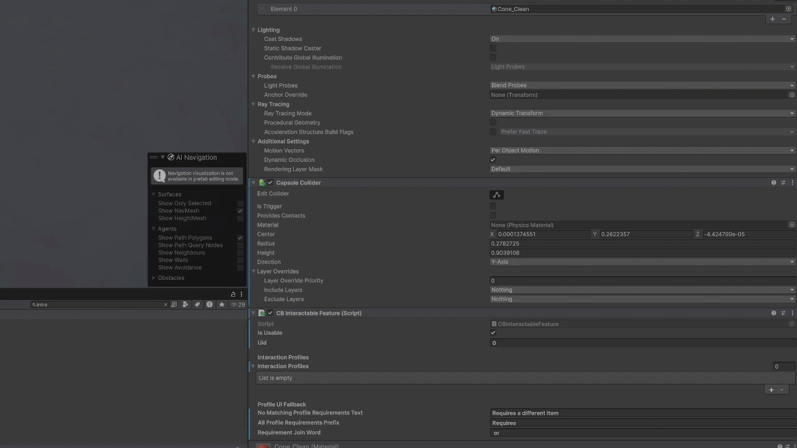
Task: Enable the Provides Contacts checkbox
Action: click(493, 215)
